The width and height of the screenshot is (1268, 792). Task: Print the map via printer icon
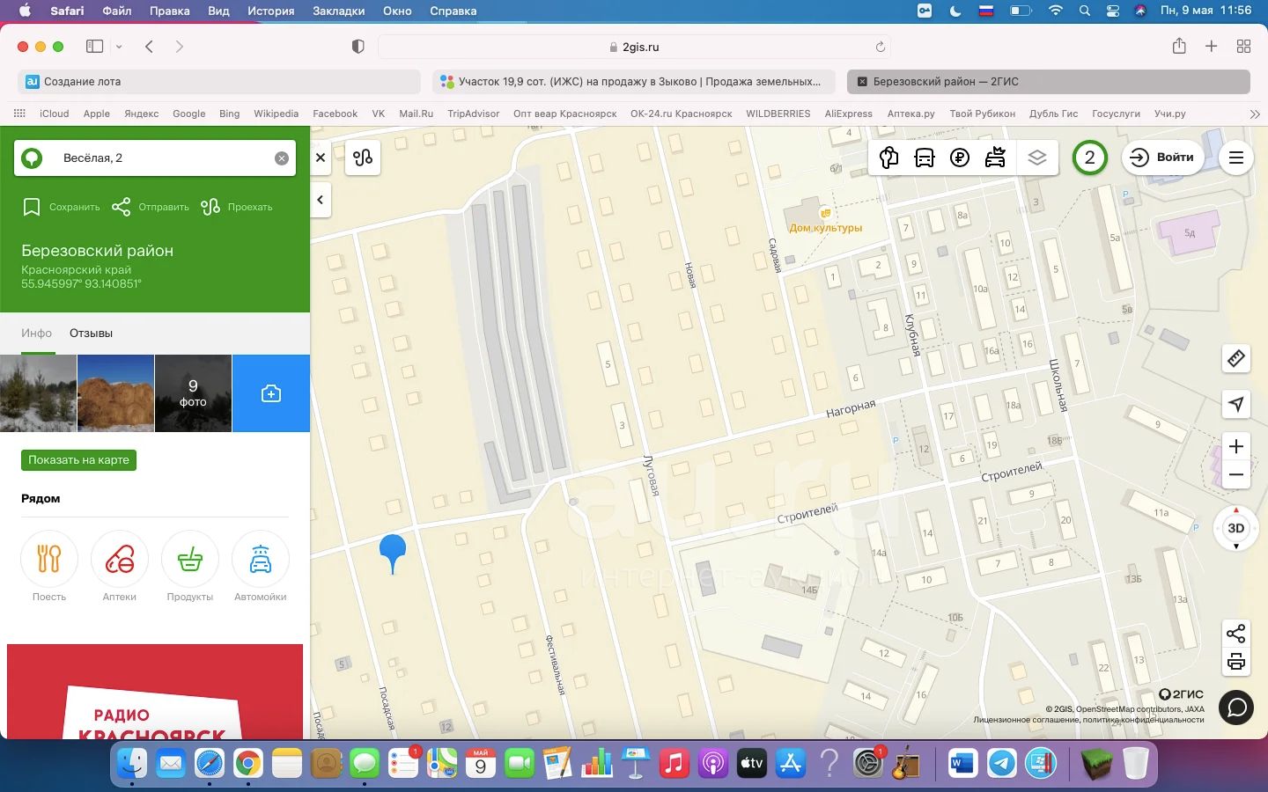coord(1236,662)
